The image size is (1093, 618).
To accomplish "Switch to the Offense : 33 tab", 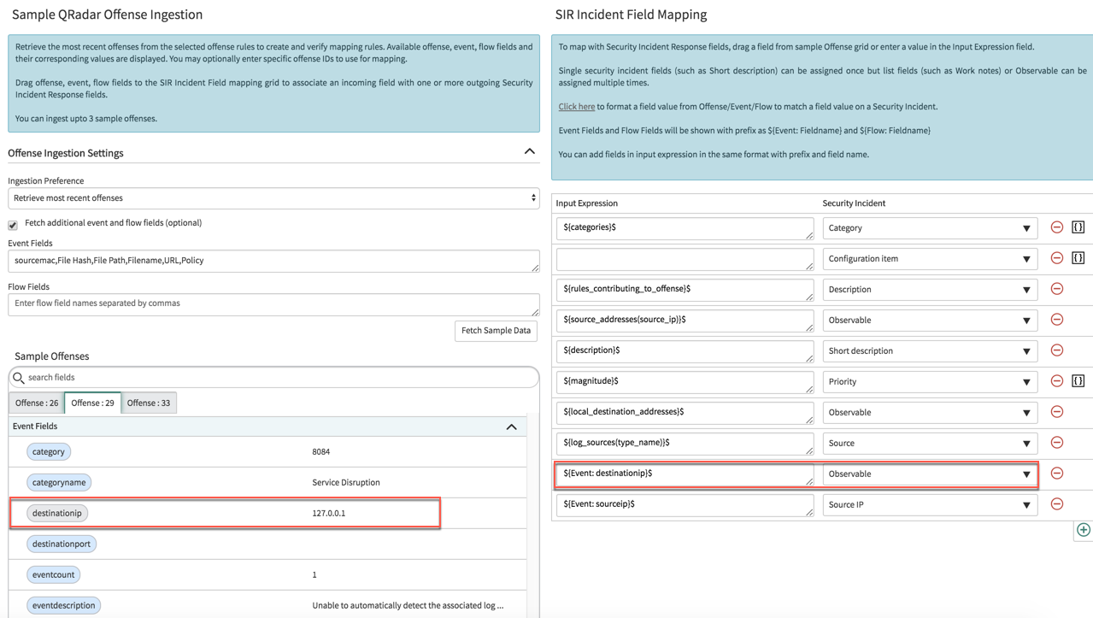I will coord(149,403).
